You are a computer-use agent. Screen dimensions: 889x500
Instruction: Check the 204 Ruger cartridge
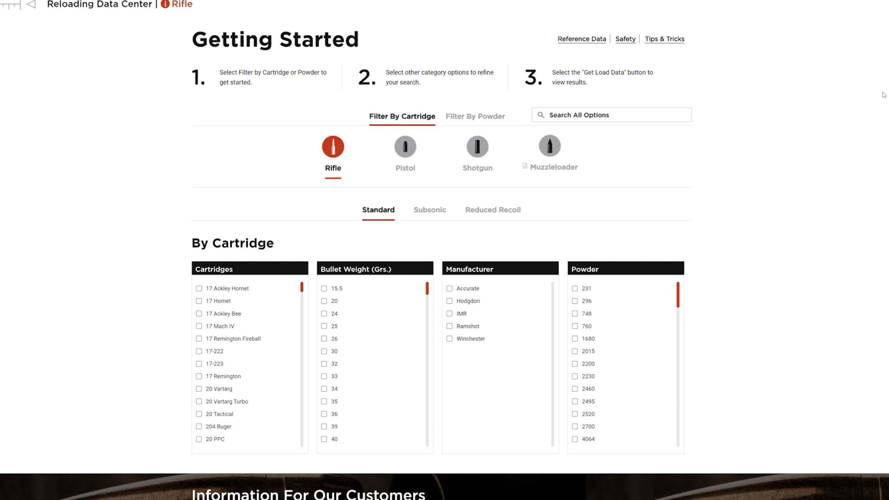(x=199, y=427)
